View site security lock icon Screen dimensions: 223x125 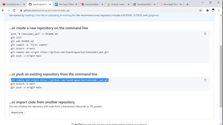coord(21,10)
